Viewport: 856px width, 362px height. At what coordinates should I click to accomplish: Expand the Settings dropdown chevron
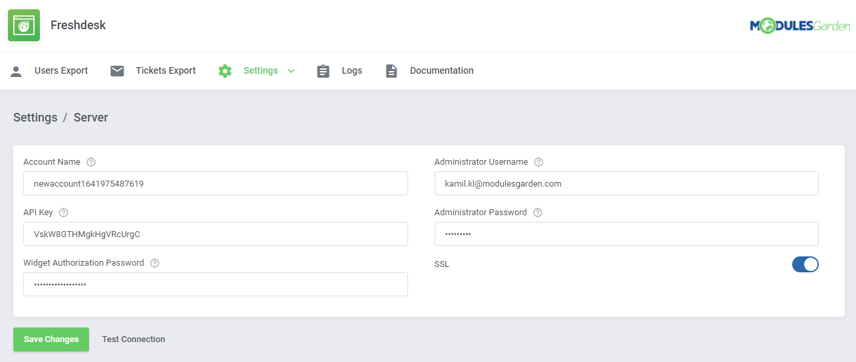291,71
